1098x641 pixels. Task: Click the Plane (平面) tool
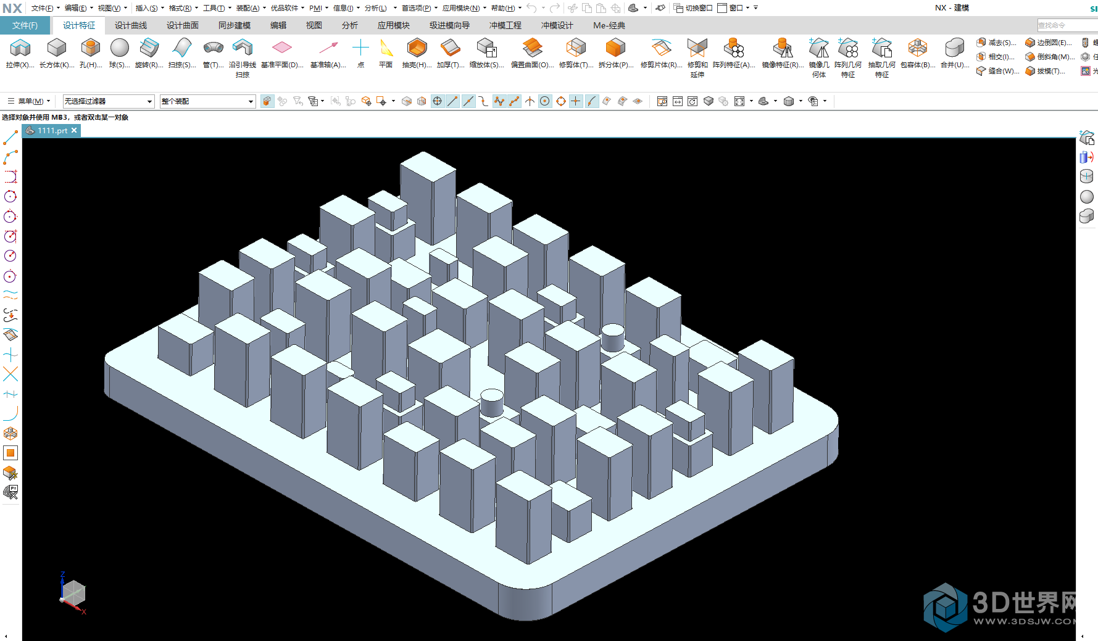[386, 53]
